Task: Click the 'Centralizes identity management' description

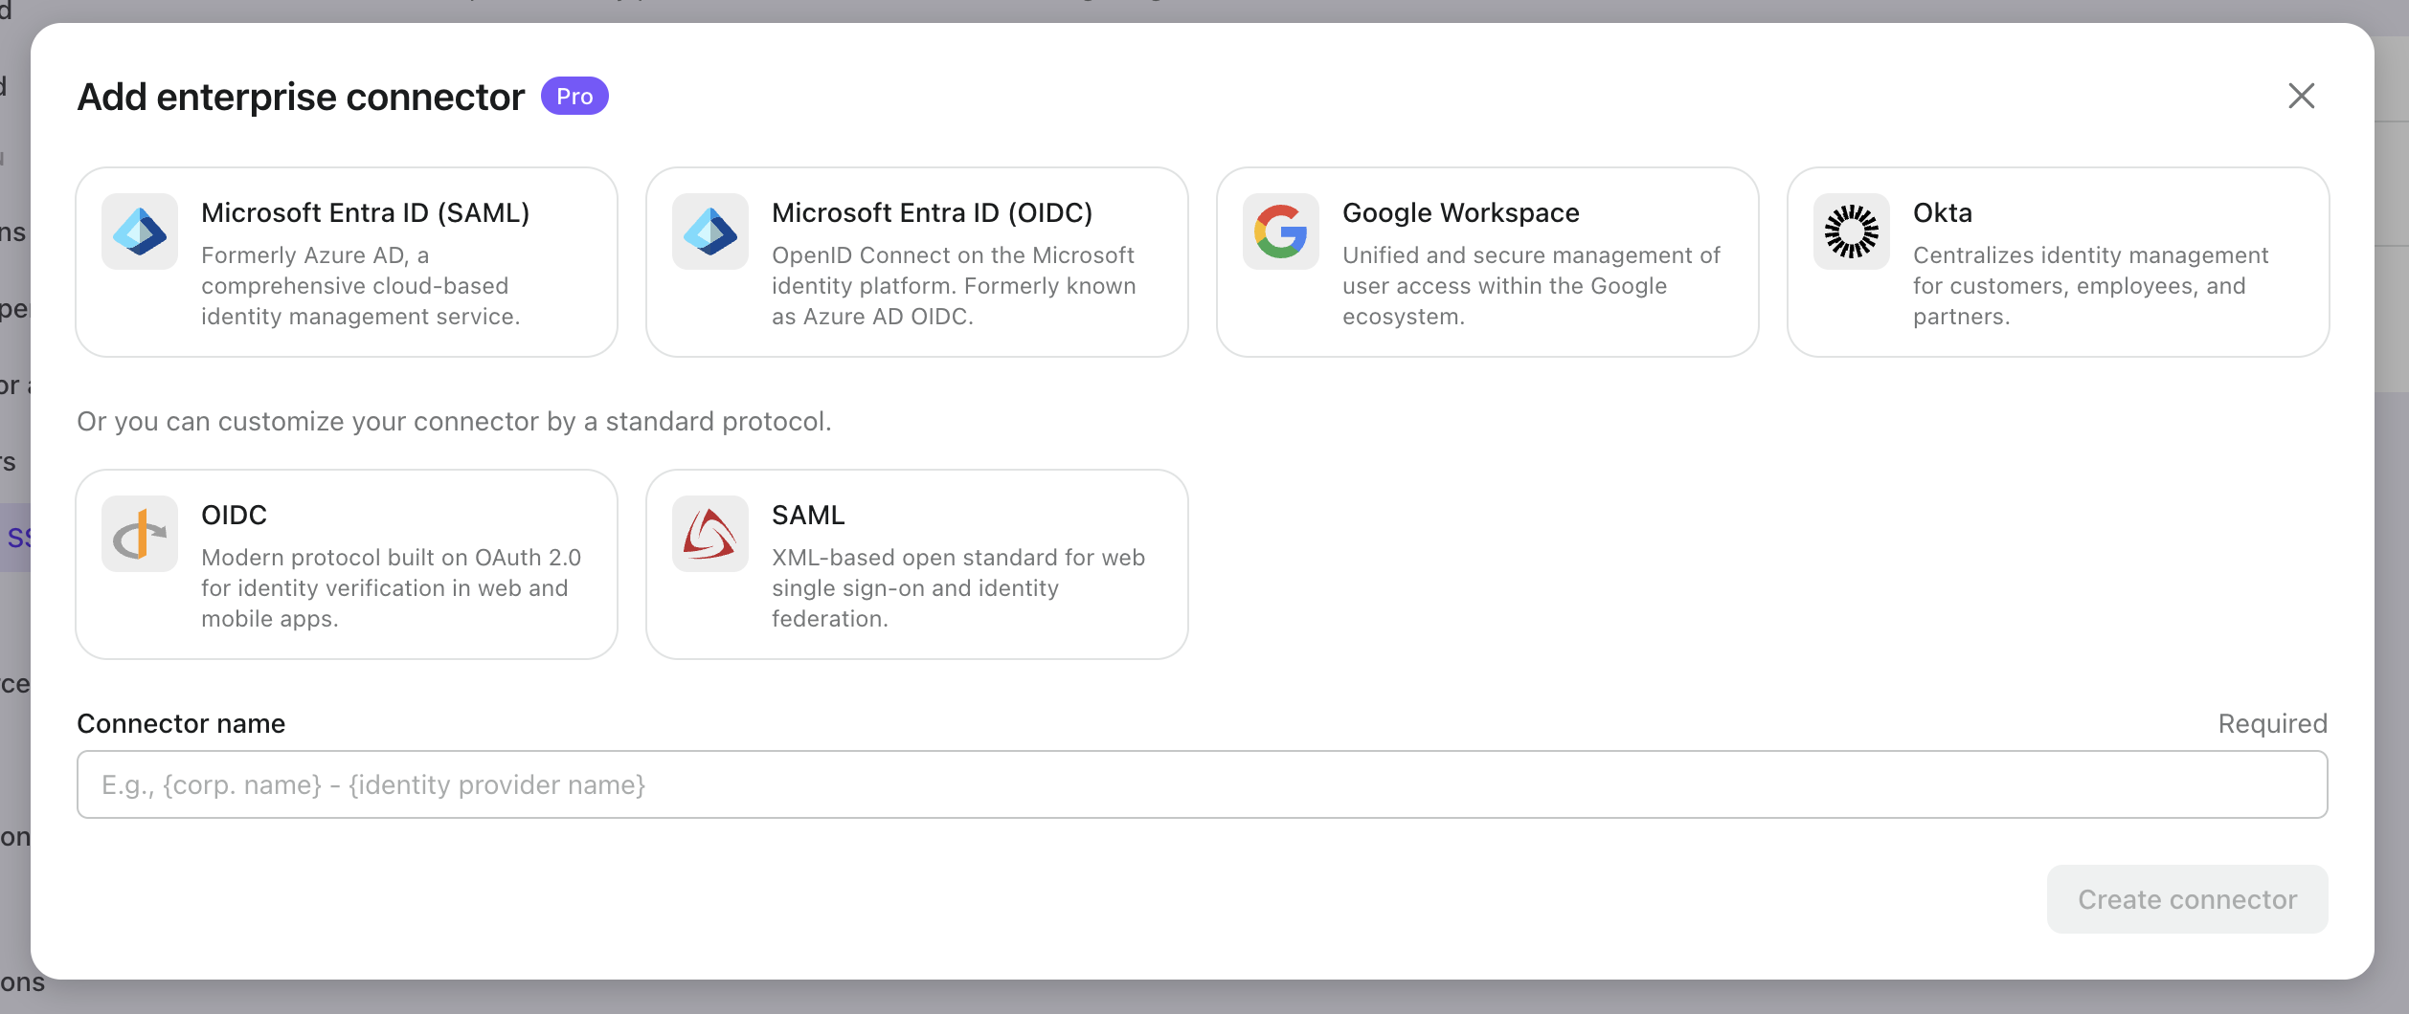Action: click(2091, 286)
